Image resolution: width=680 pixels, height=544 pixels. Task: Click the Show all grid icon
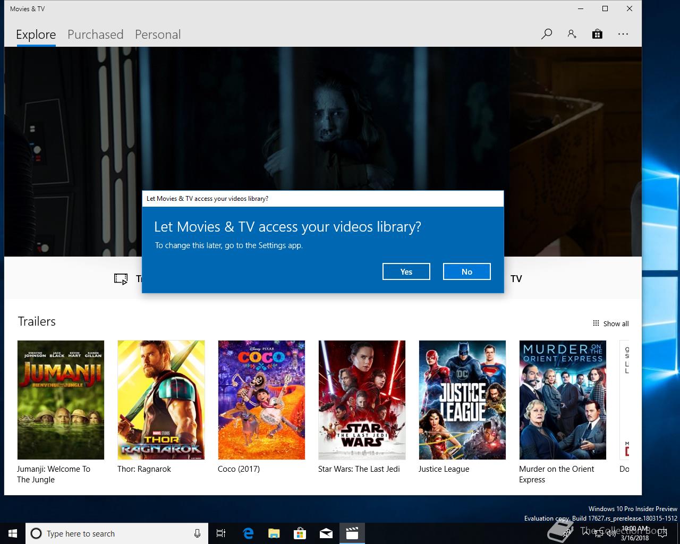pyautogui.click(x=596, y=324)
